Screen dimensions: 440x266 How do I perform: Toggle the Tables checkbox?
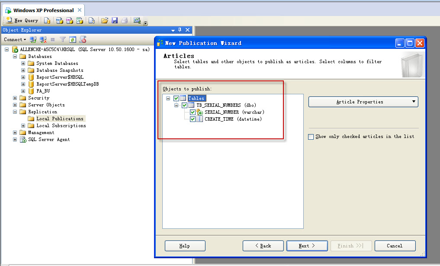176,98
